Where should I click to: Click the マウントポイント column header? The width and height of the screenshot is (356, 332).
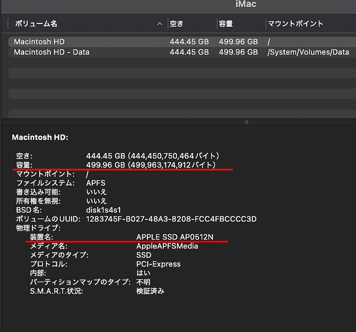point(294,24)
